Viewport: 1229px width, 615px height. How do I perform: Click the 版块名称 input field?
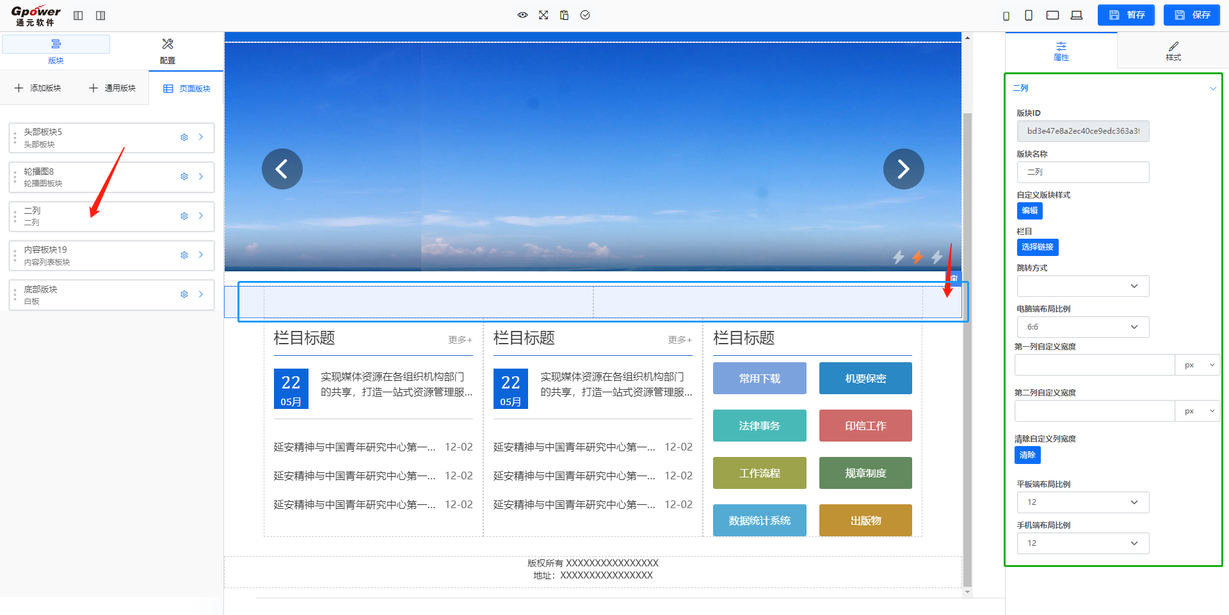click(x=1082, y=172)
